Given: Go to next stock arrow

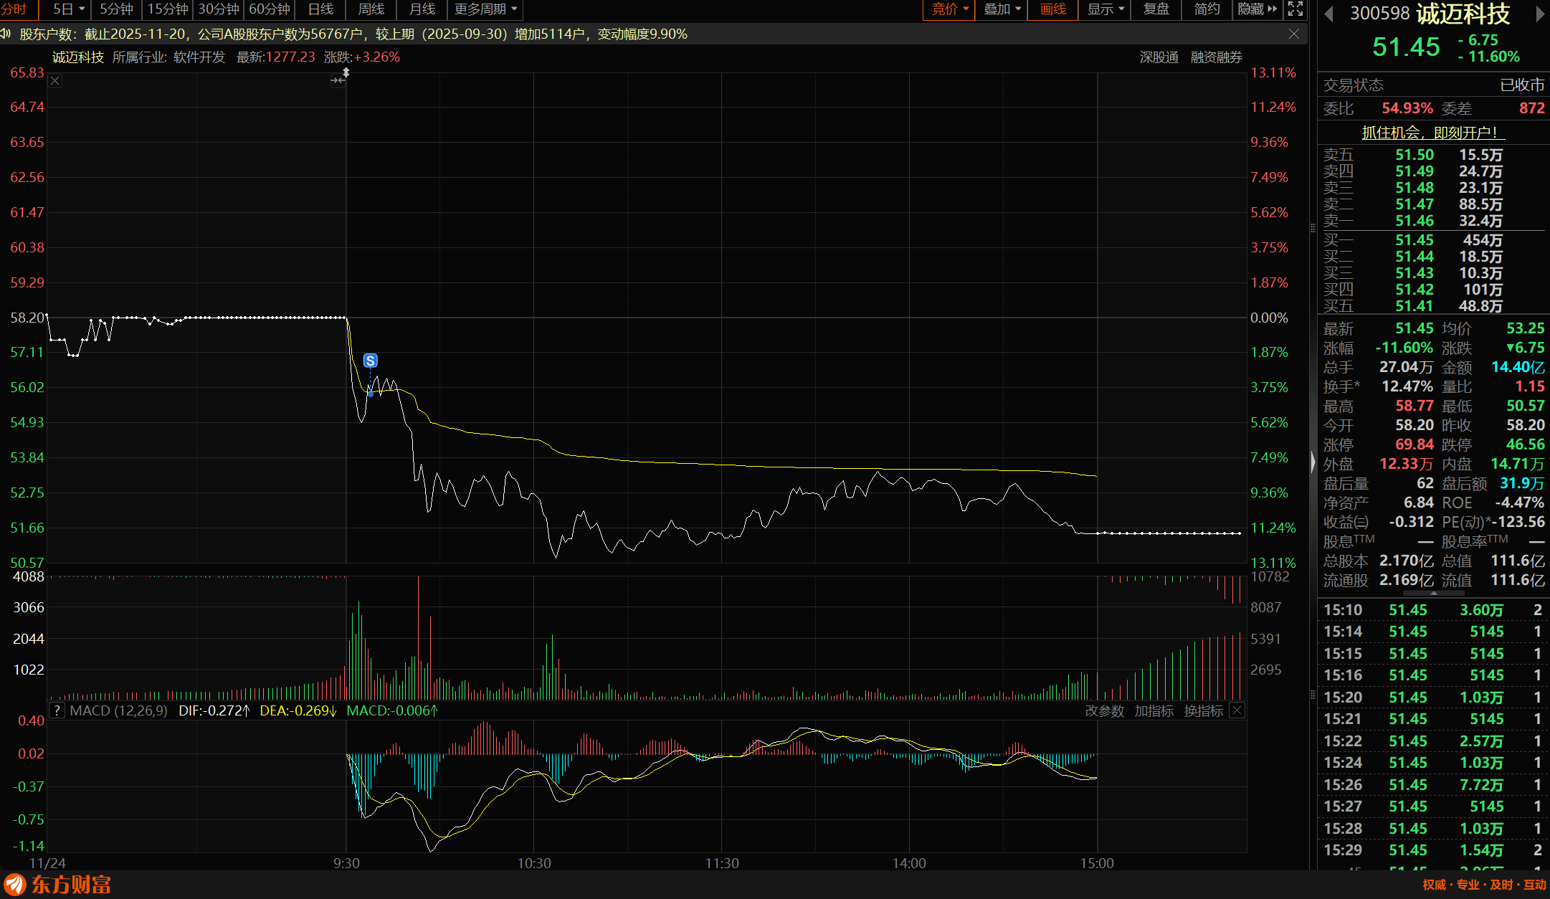Looking at the screenshot, I should pos(1540,14).
